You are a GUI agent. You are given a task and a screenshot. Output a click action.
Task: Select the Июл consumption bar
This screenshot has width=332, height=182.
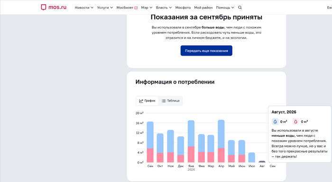coord(251,157)
